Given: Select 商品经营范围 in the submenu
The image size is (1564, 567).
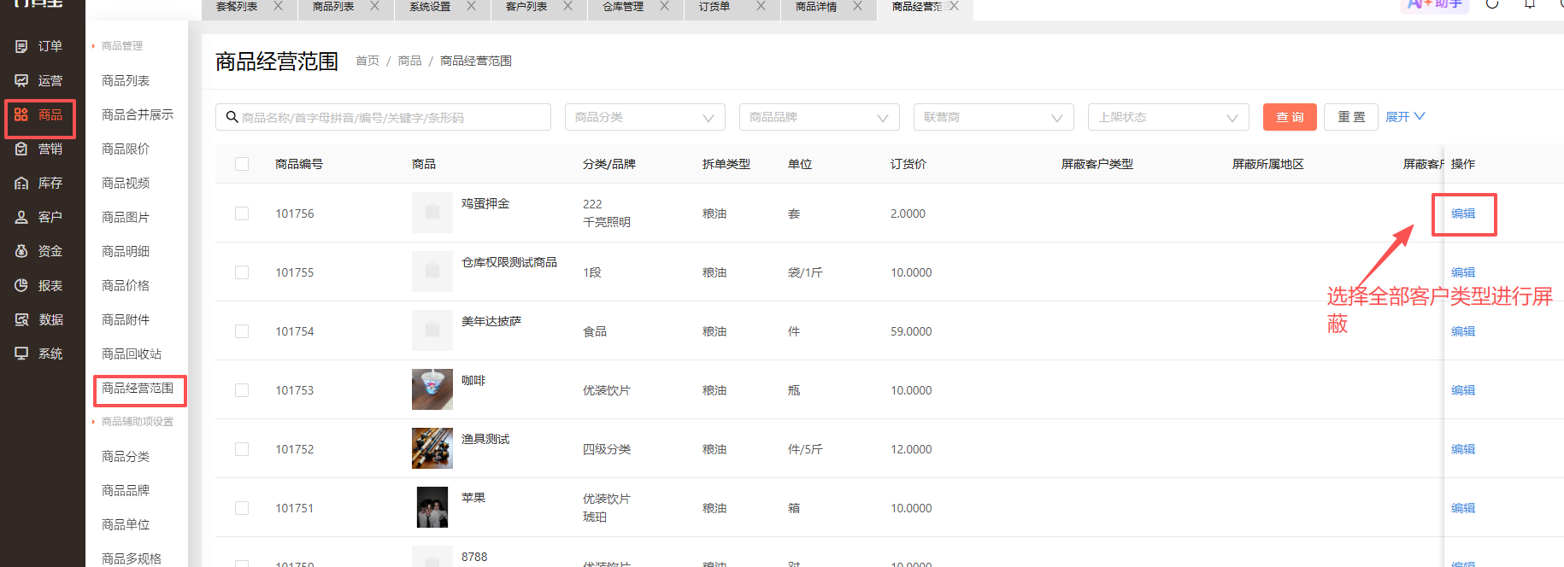Looking at the screenshot, I should pos(138,388).
